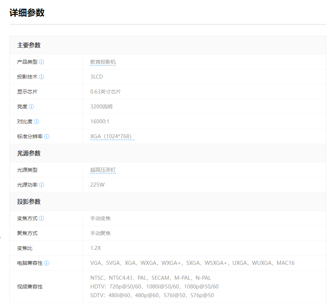Follow the XGA (1024*768) resolution link
The height and width of the screenshot is (303, 335).
112,136
